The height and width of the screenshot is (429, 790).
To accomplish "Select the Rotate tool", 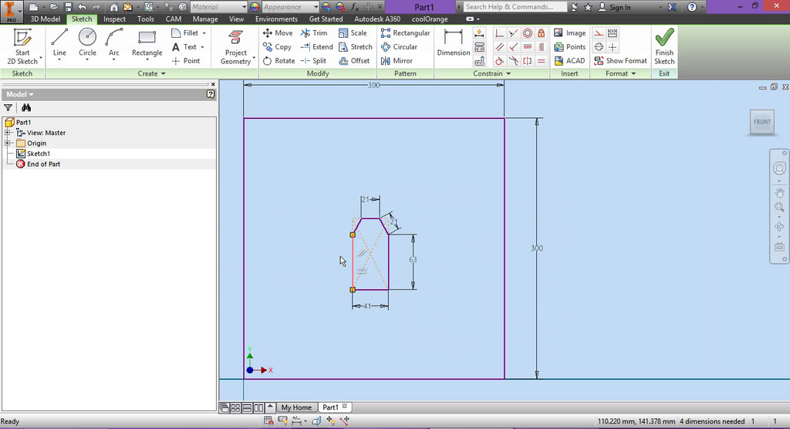I will (279, 60).
